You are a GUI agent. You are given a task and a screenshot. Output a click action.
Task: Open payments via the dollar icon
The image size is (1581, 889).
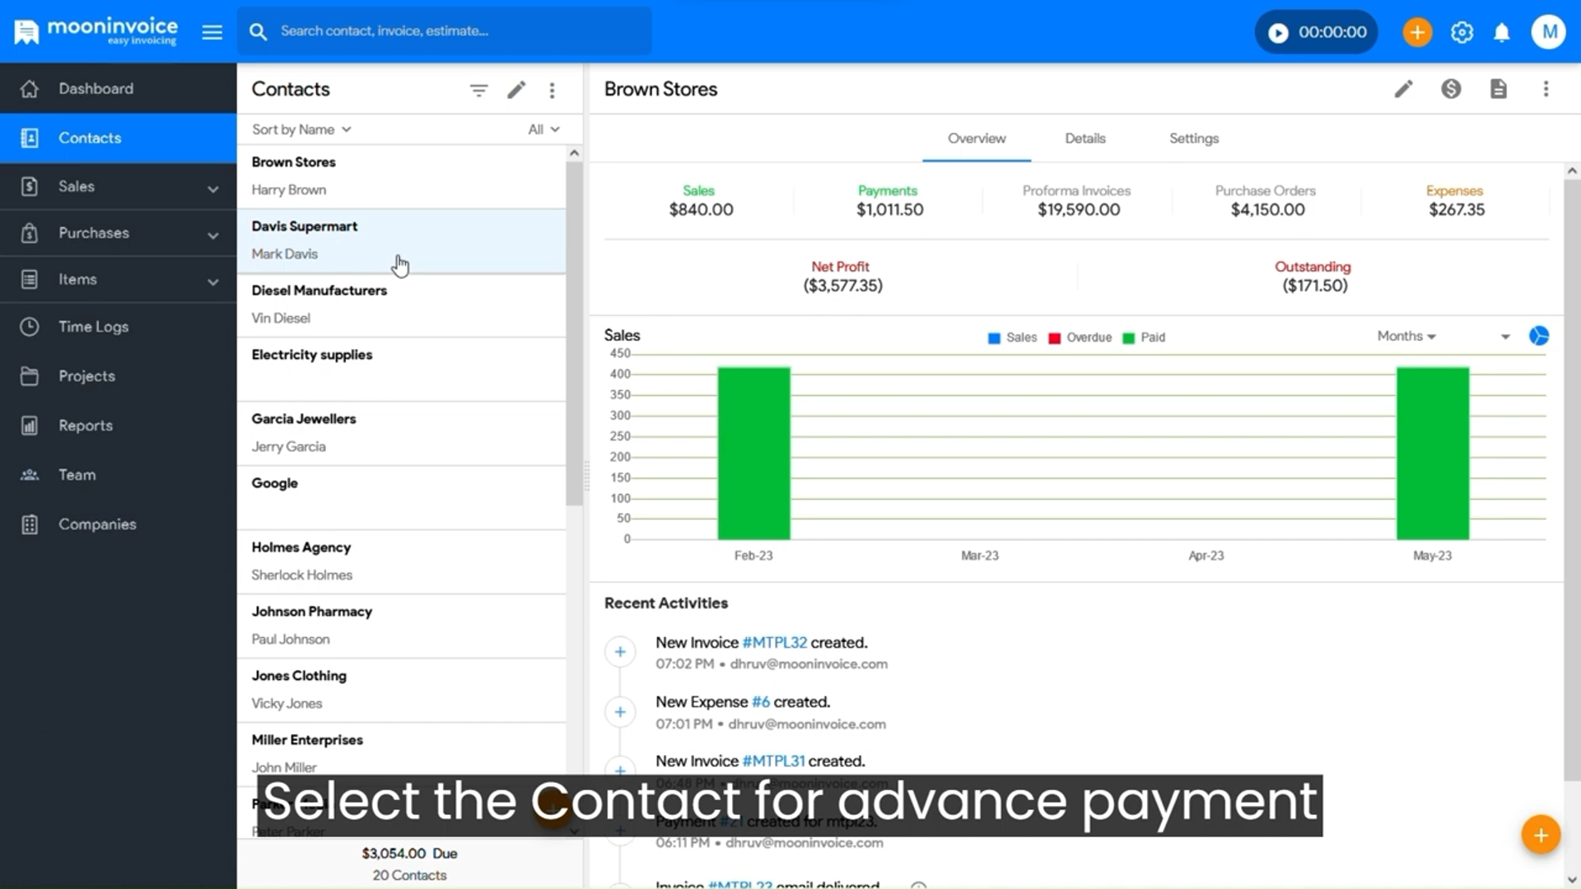(1451, 89)
